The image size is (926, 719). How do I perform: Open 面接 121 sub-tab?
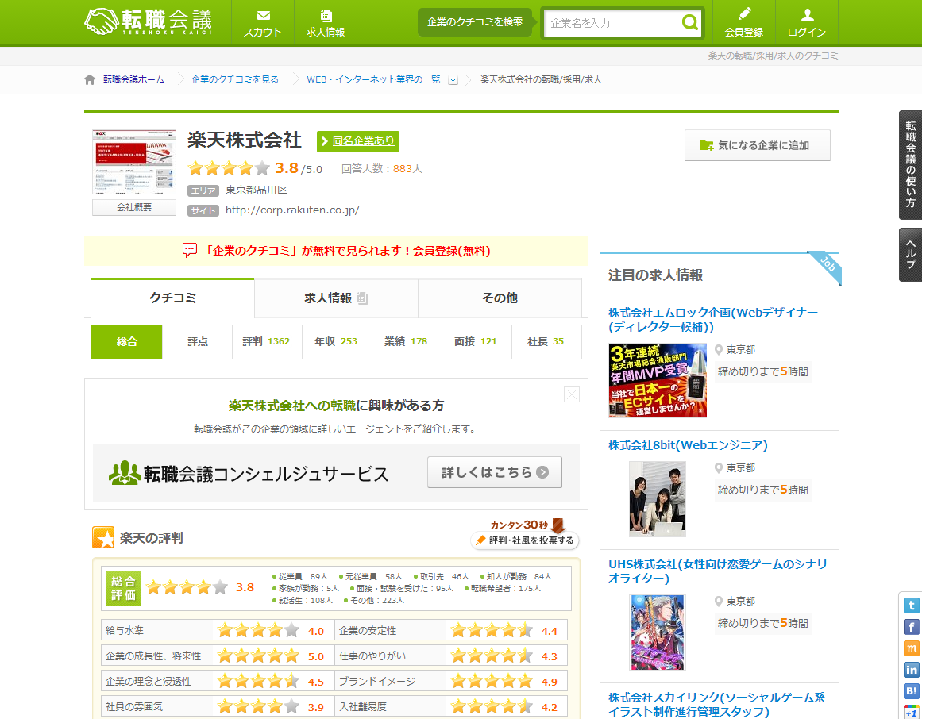[x=476, y=341]
